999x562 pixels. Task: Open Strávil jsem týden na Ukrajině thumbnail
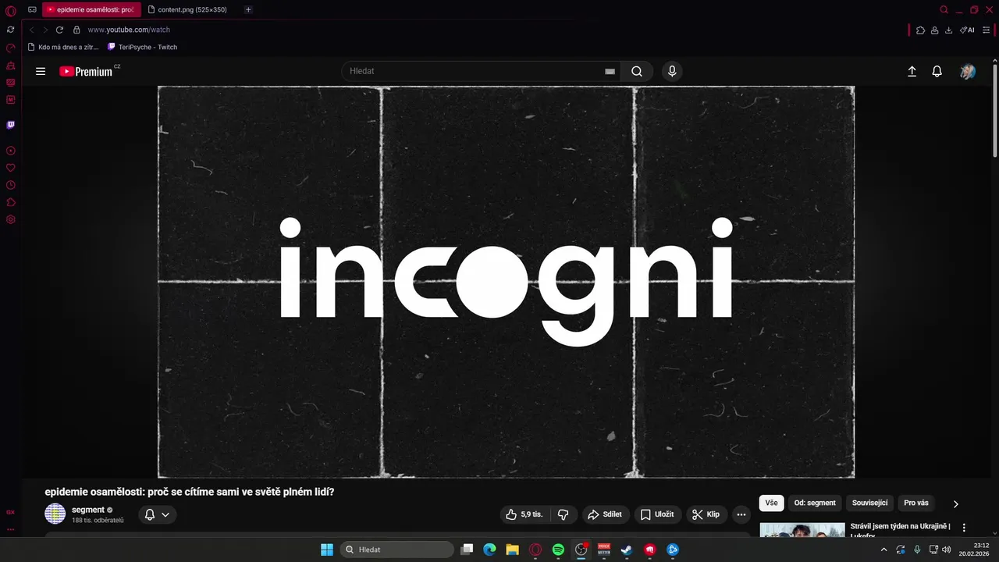(x=802, y=530)
